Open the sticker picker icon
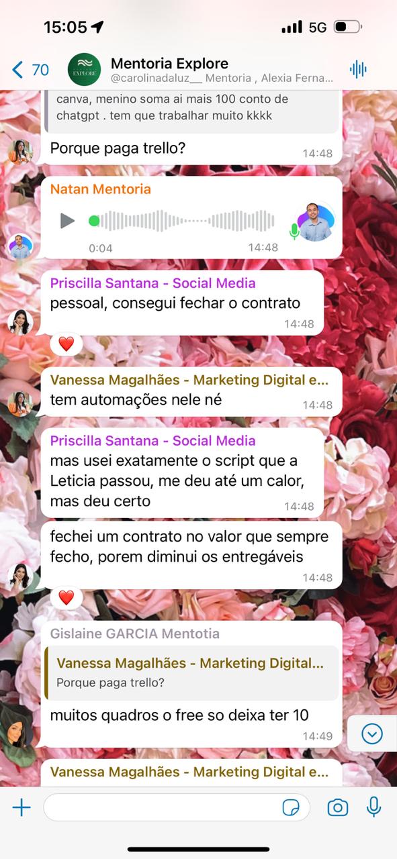Screen dimensions: 397x859 click(x=291, y=807)
